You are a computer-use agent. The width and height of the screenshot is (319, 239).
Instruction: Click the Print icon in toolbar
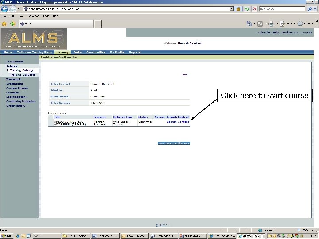coord(271,24)
